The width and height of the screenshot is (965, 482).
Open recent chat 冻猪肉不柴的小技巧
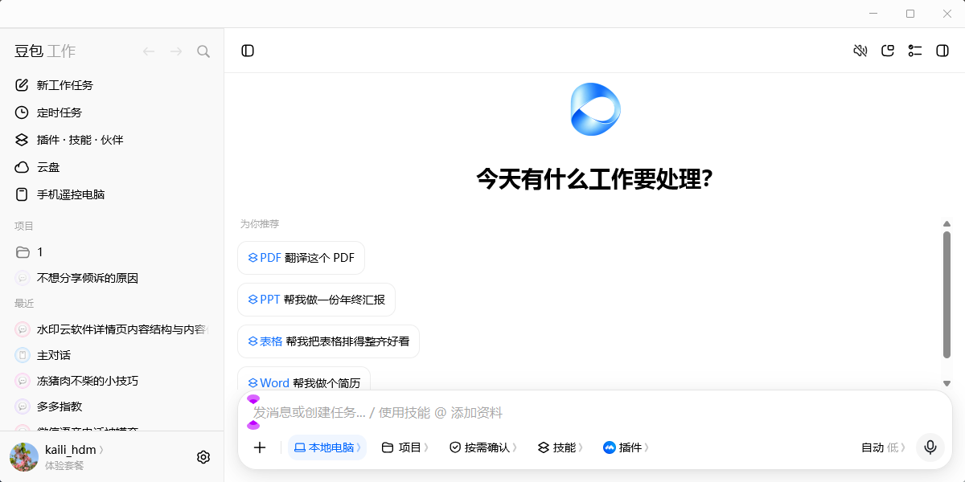(x=112, y=381)
